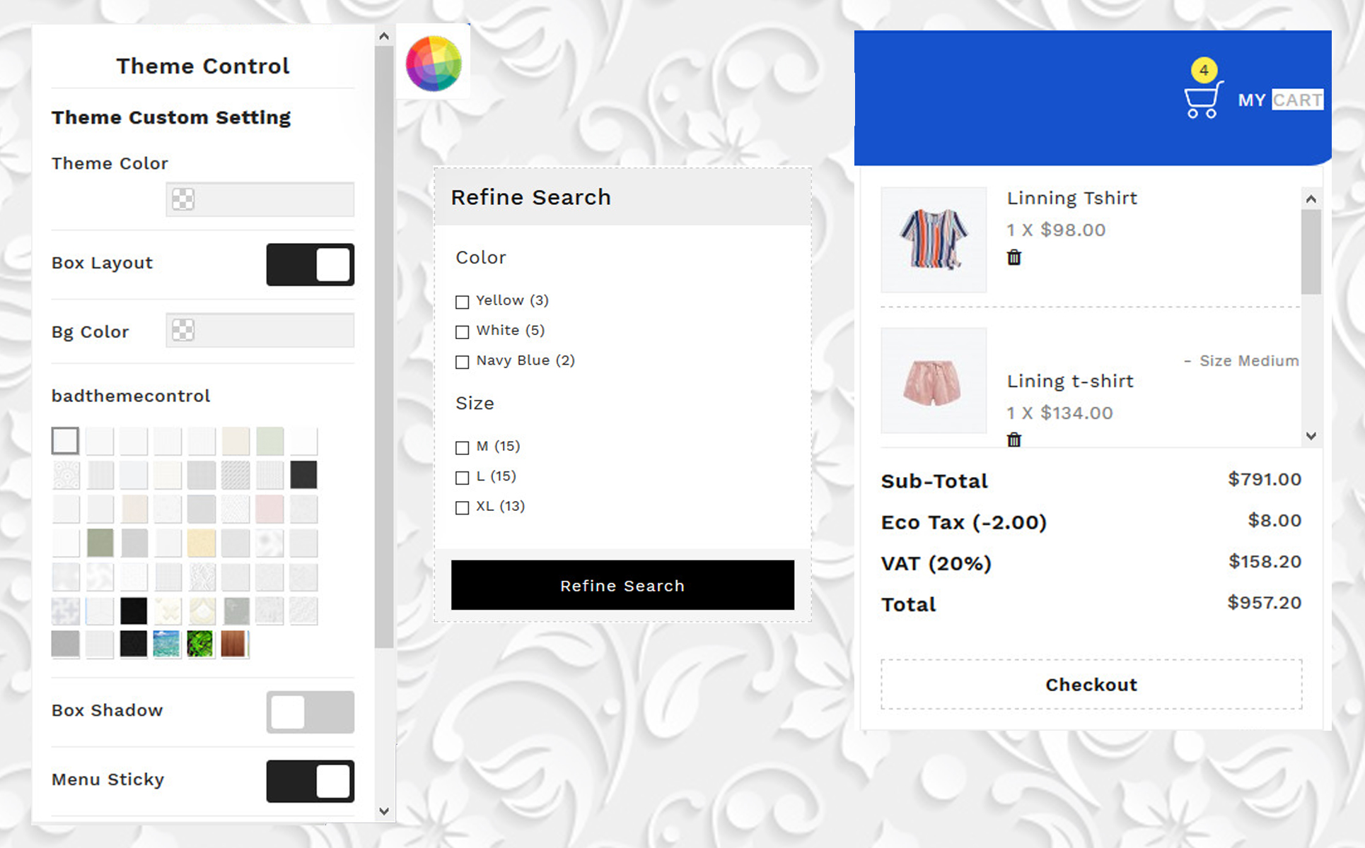
Task: Click the yellow cart count badge
Action: click(x=1204, y=70)
